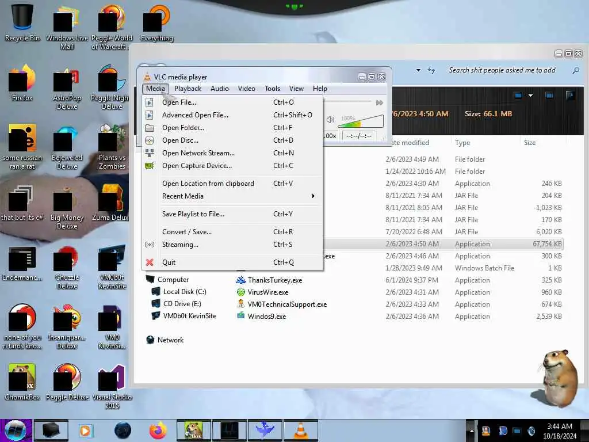Select ThanksTurkey.exe in Explorer
Image resolution: width=589 pixels, height=442 pixels.
pos(275,280)
